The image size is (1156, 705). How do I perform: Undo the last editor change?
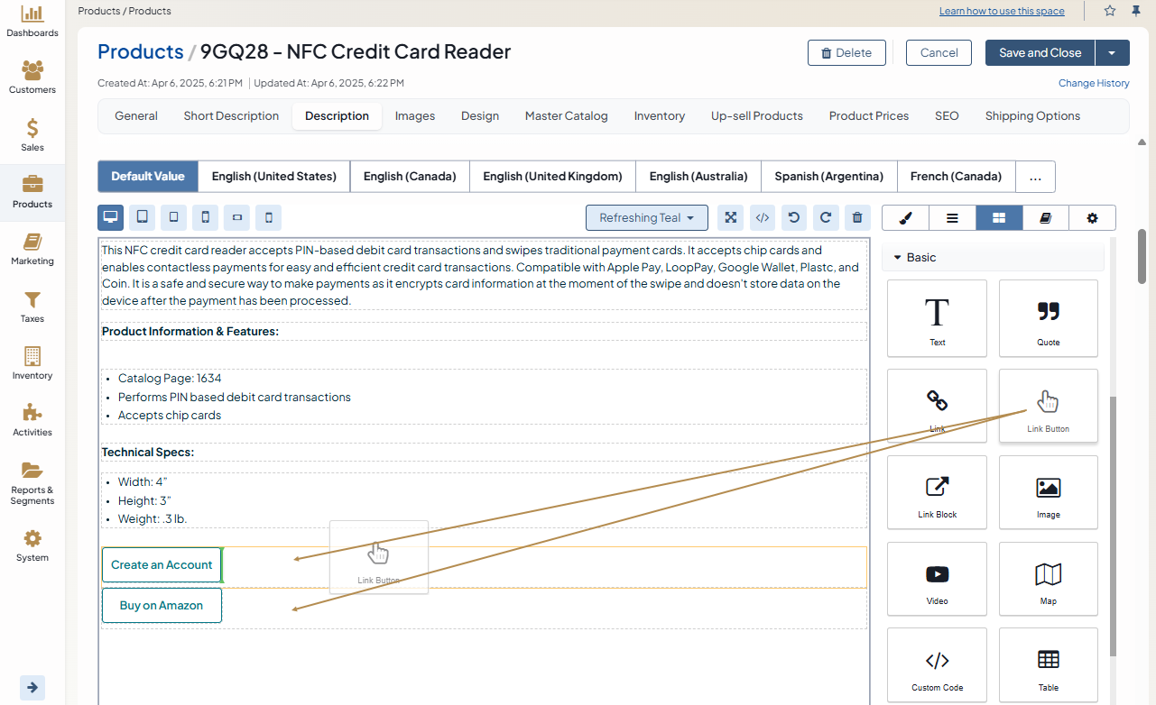coord(794,217)
